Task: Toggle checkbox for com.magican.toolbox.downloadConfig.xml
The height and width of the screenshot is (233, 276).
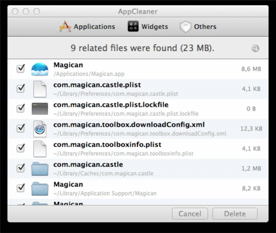Action: 21,128
